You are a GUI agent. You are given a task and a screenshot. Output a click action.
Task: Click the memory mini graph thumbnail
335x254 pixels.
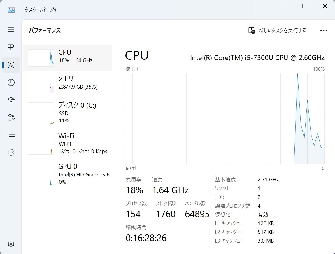41,85
